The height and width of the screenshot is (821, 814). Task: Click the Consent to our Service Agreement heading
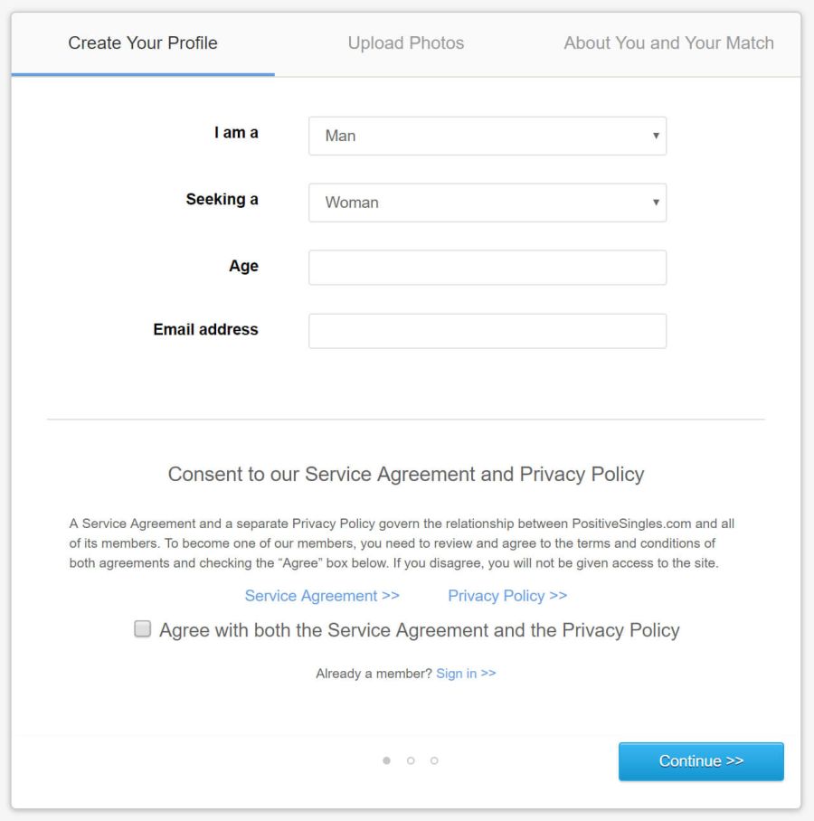click(406, 474)
